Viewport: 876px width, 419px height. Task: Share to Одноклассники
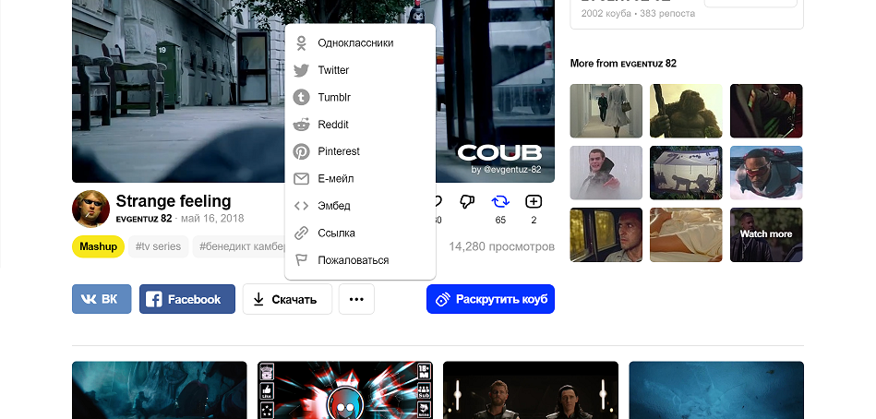click(x=355, y=43)
